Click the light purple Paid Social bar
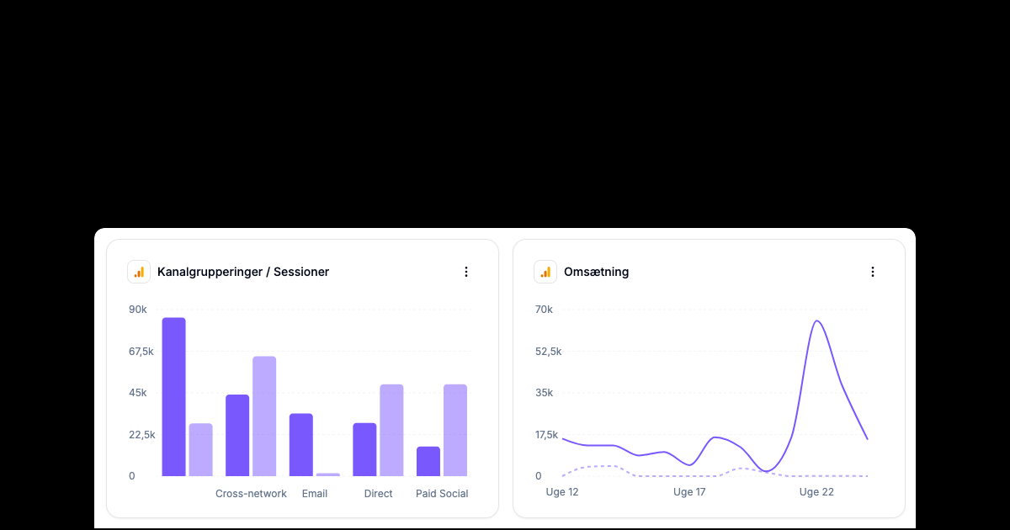Image resolution: width=1010 pixels, height=530 pixels. click(x=455, y=430)
